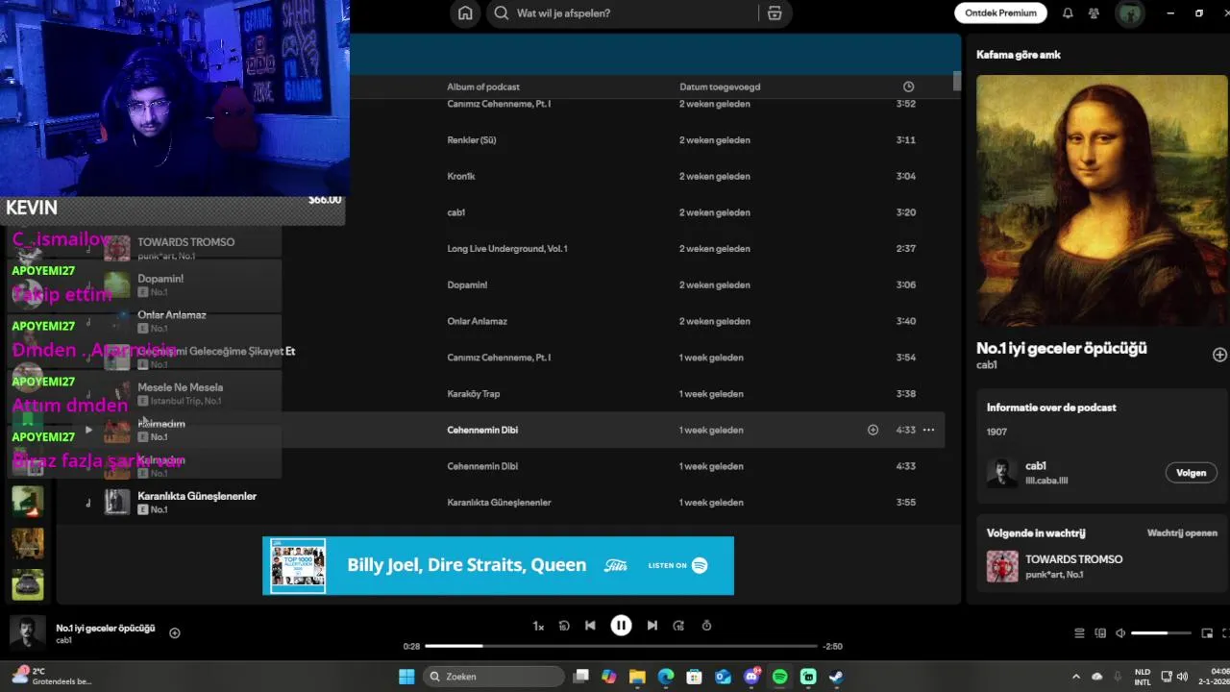
Task: Click the Kafama göre amk panel header
Action: coord(1019,55)
